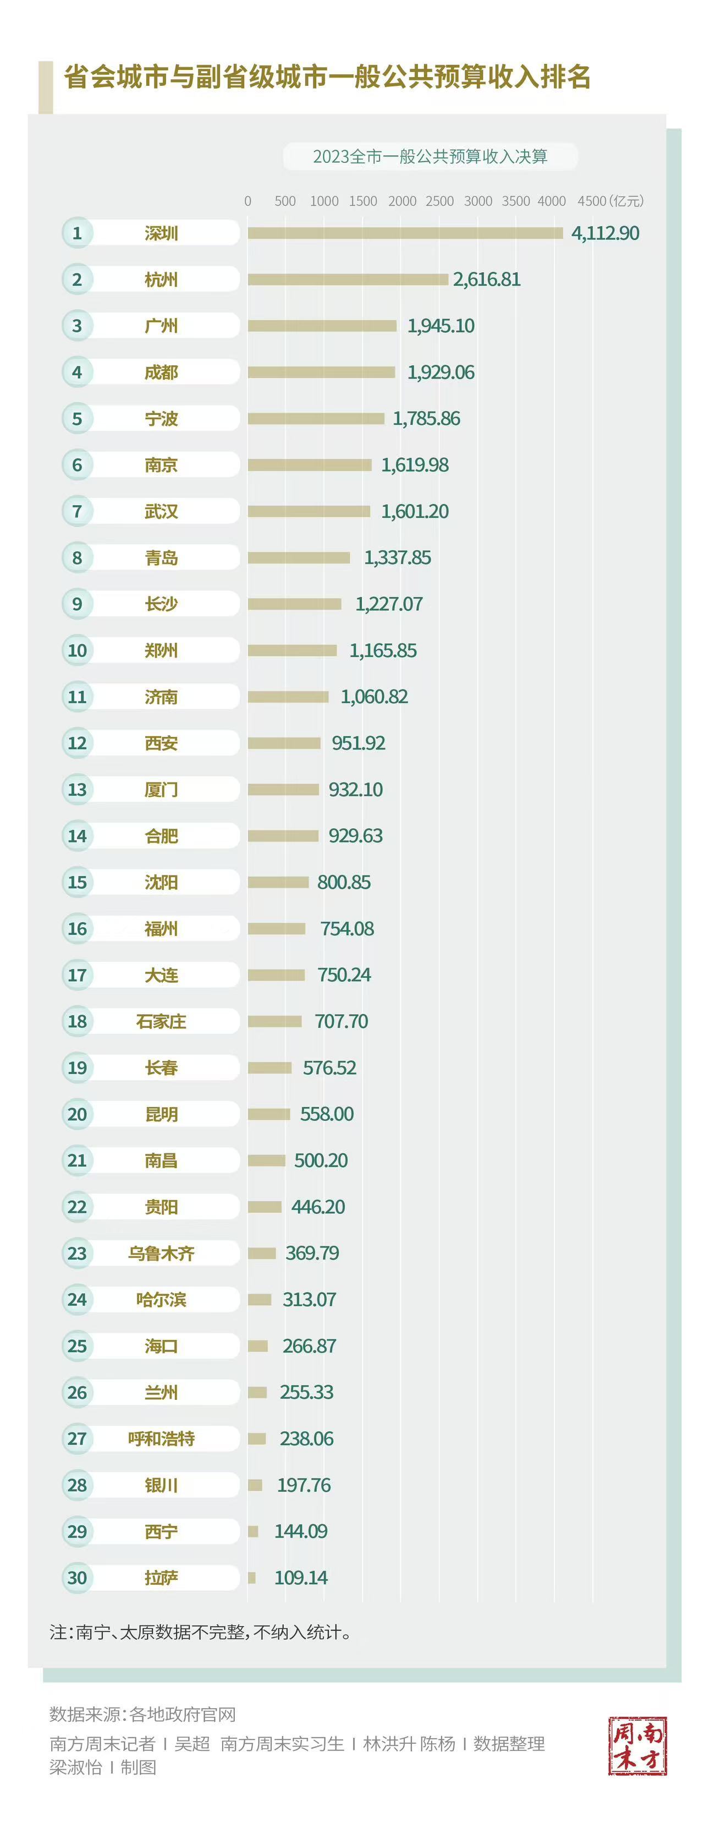Select the 深圳 city label
The height and width of the screenshot is (1828, 704).
161,233
